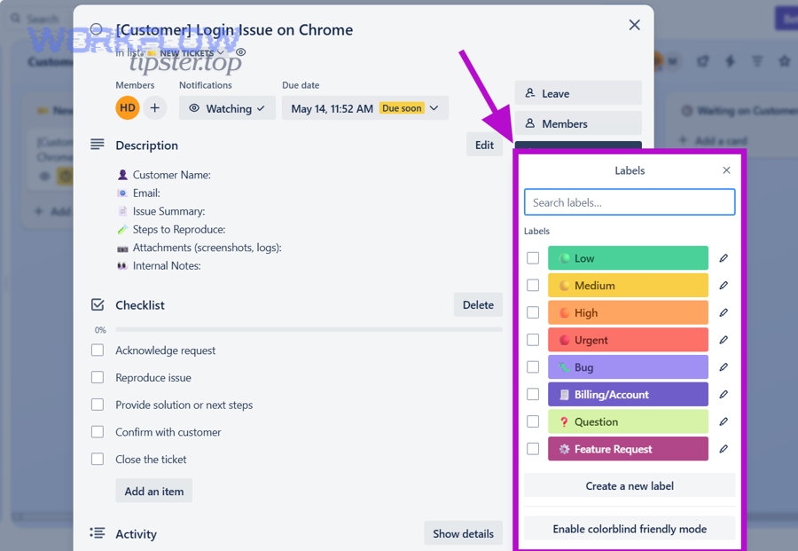Enable colorblind friendly mode

[x=630, y=529]
